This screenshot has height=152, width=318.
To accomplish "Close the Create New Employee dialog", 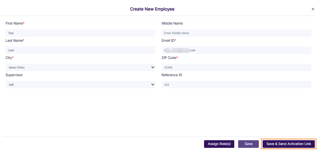I will (x=313, y=9).
